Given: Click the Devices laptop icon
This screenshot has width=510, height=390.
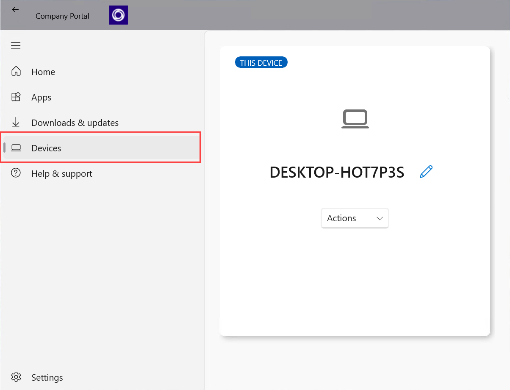Looking at the screenshot, I should pyautogui.click(x=16, y=148).
